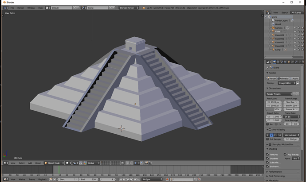The height and width of the screenshot is (182, 306).
Task: Hide Cube.001 using its eye icon
Action: click(295, 35)
